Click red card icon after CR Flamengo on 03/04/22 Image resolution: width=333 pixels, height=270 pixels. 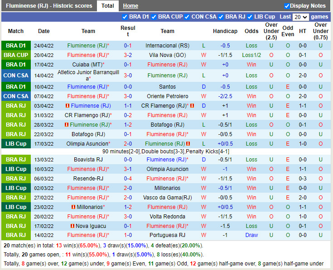[192, 106]
